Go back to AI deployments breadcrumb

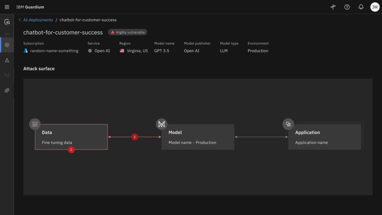(x=38, y=20)
